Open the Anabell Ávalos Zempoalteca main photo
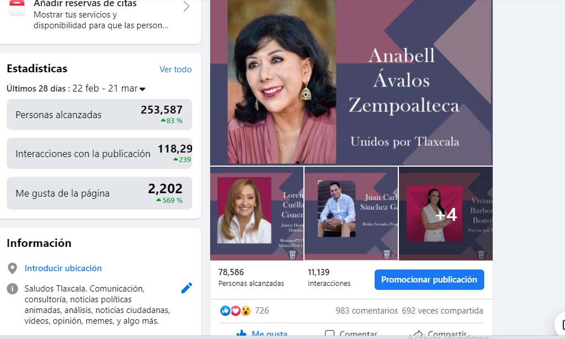This screenshot has height=339, width=565. point(351,82)
